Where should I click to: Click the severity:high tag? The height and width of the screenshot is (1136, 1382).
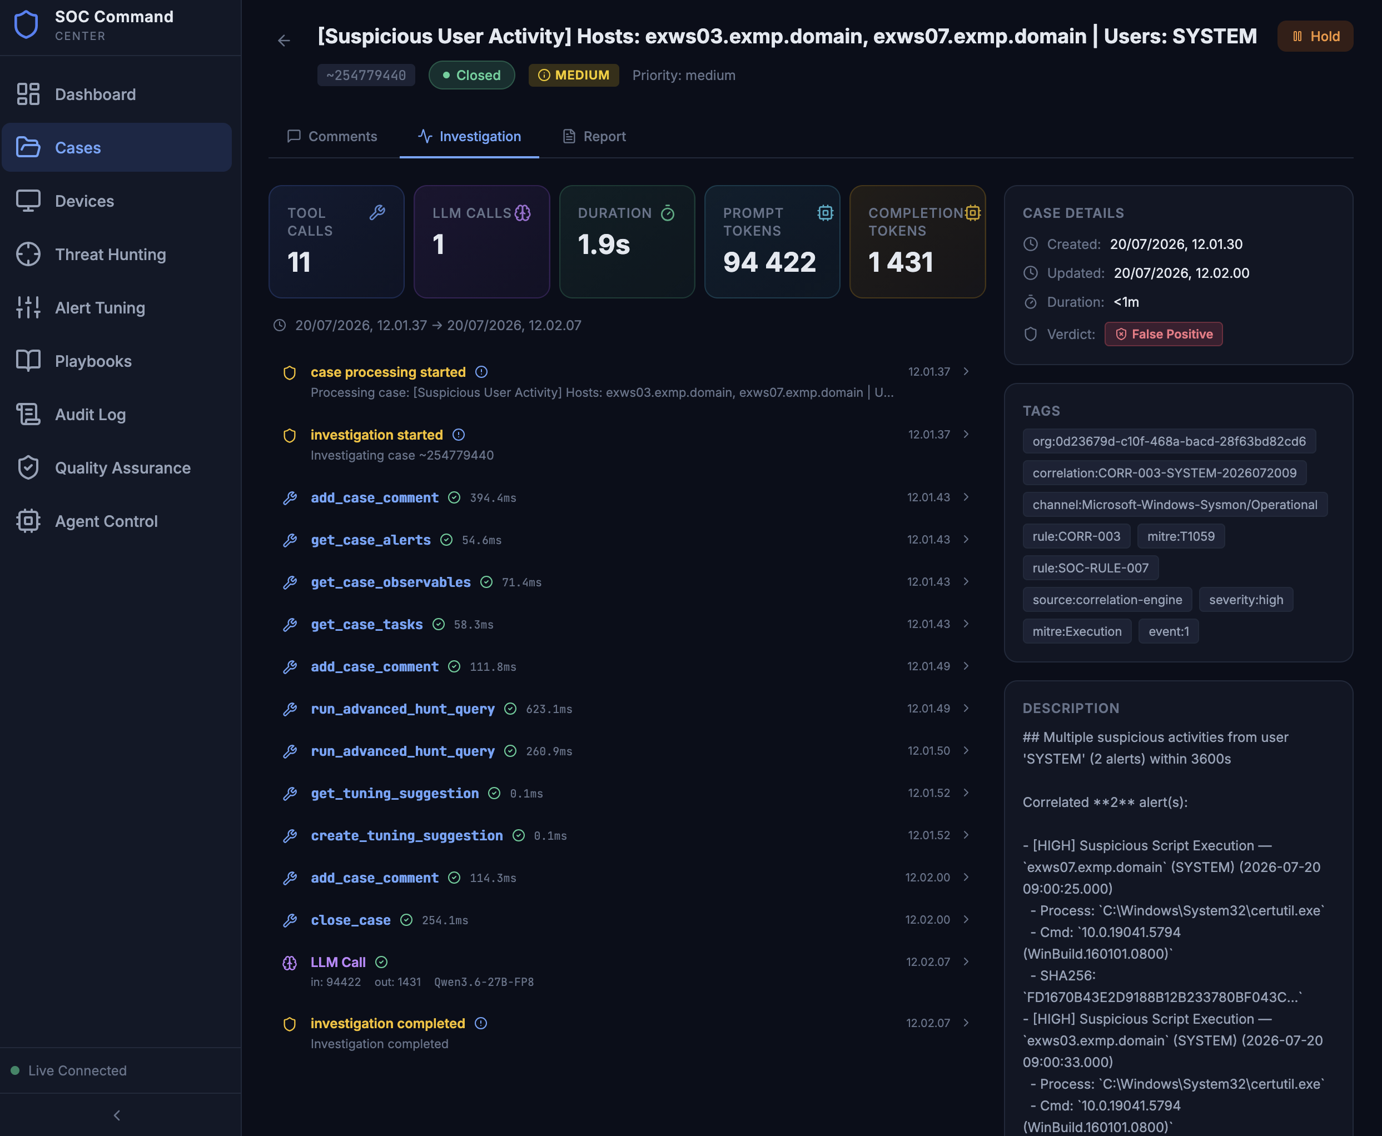pyautogui.click(x=1246, y=600)
